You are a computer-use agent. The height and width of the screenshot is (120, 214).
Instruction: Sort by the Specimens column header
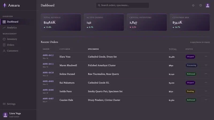click(93, 49)
